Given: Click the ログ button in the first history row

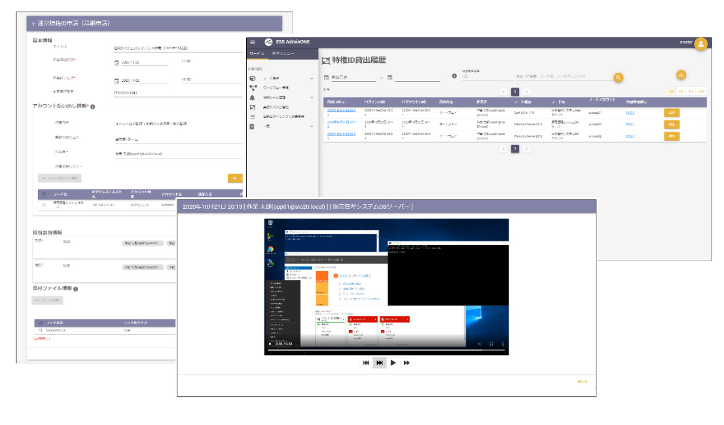Looking at the screenshot, I should (672, 114).
